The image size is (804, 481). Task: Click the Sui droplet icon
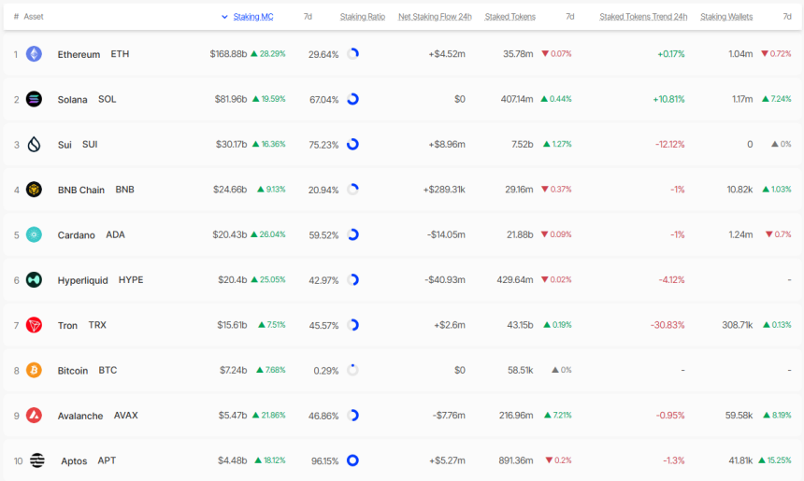(34, 145)
